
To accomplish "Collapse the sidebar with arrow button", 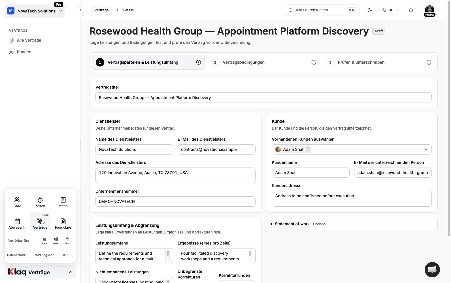I will pos(80,10).
